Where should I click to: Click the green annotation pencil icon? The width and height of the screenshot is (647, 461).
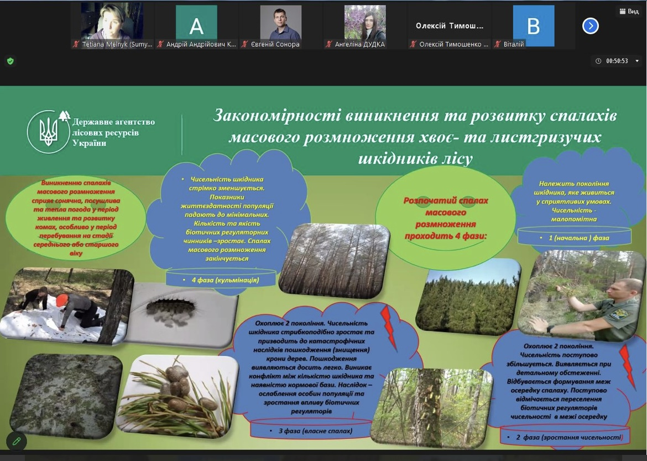[x=17, y=441]
